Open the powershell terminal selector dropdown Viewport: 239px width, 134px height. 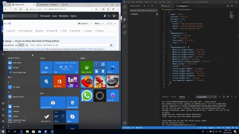(206, 97)
